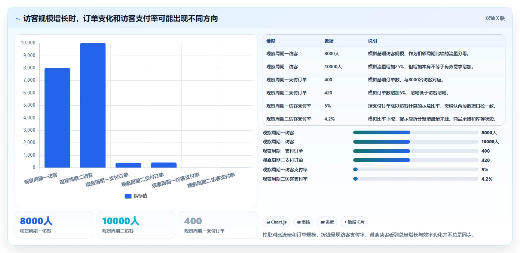Click the 观察周期一访客支付率 progress bar showing 5%
The height and width of the screenshot is (253, 520).
pyautogui.click(x=416, y=169)
